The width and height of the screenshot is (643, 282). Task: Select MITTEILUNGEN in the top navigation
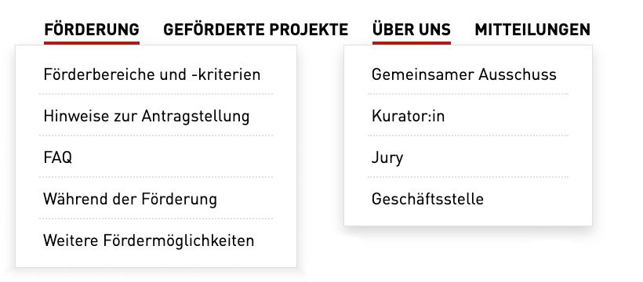click(x=532, y=30)
